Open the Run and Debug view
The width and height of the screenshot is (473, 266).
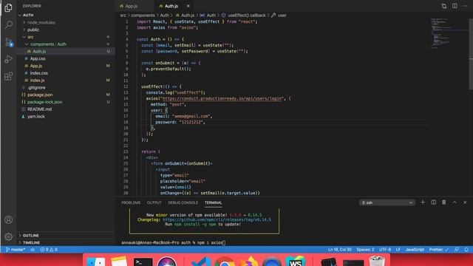8,59
